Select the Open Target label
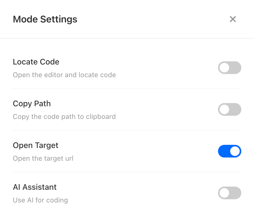254x222 pixels. point(35,145)
